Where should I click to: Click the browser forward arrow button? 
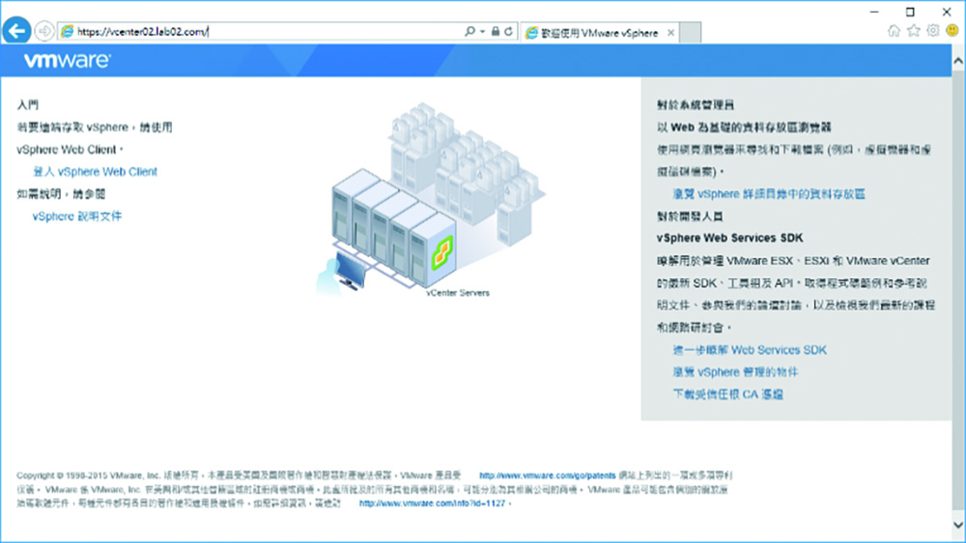pyautogui.click(x=44, y=31)
